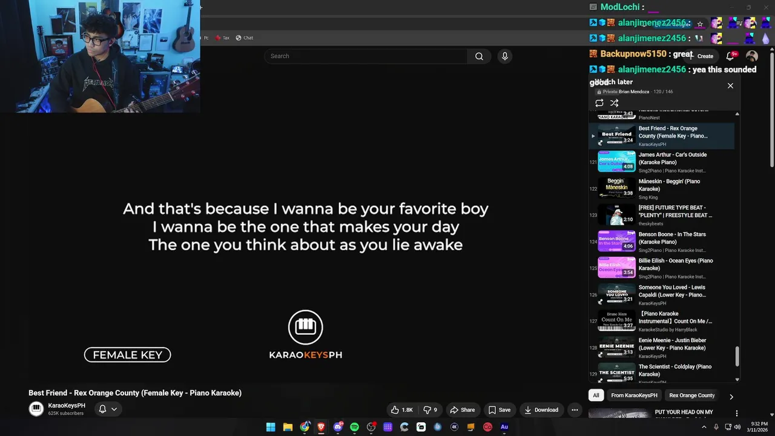The image size is (775, 436).
Task: Play The Scientist - Coldplay item
Action: click(x=662, y=373)
